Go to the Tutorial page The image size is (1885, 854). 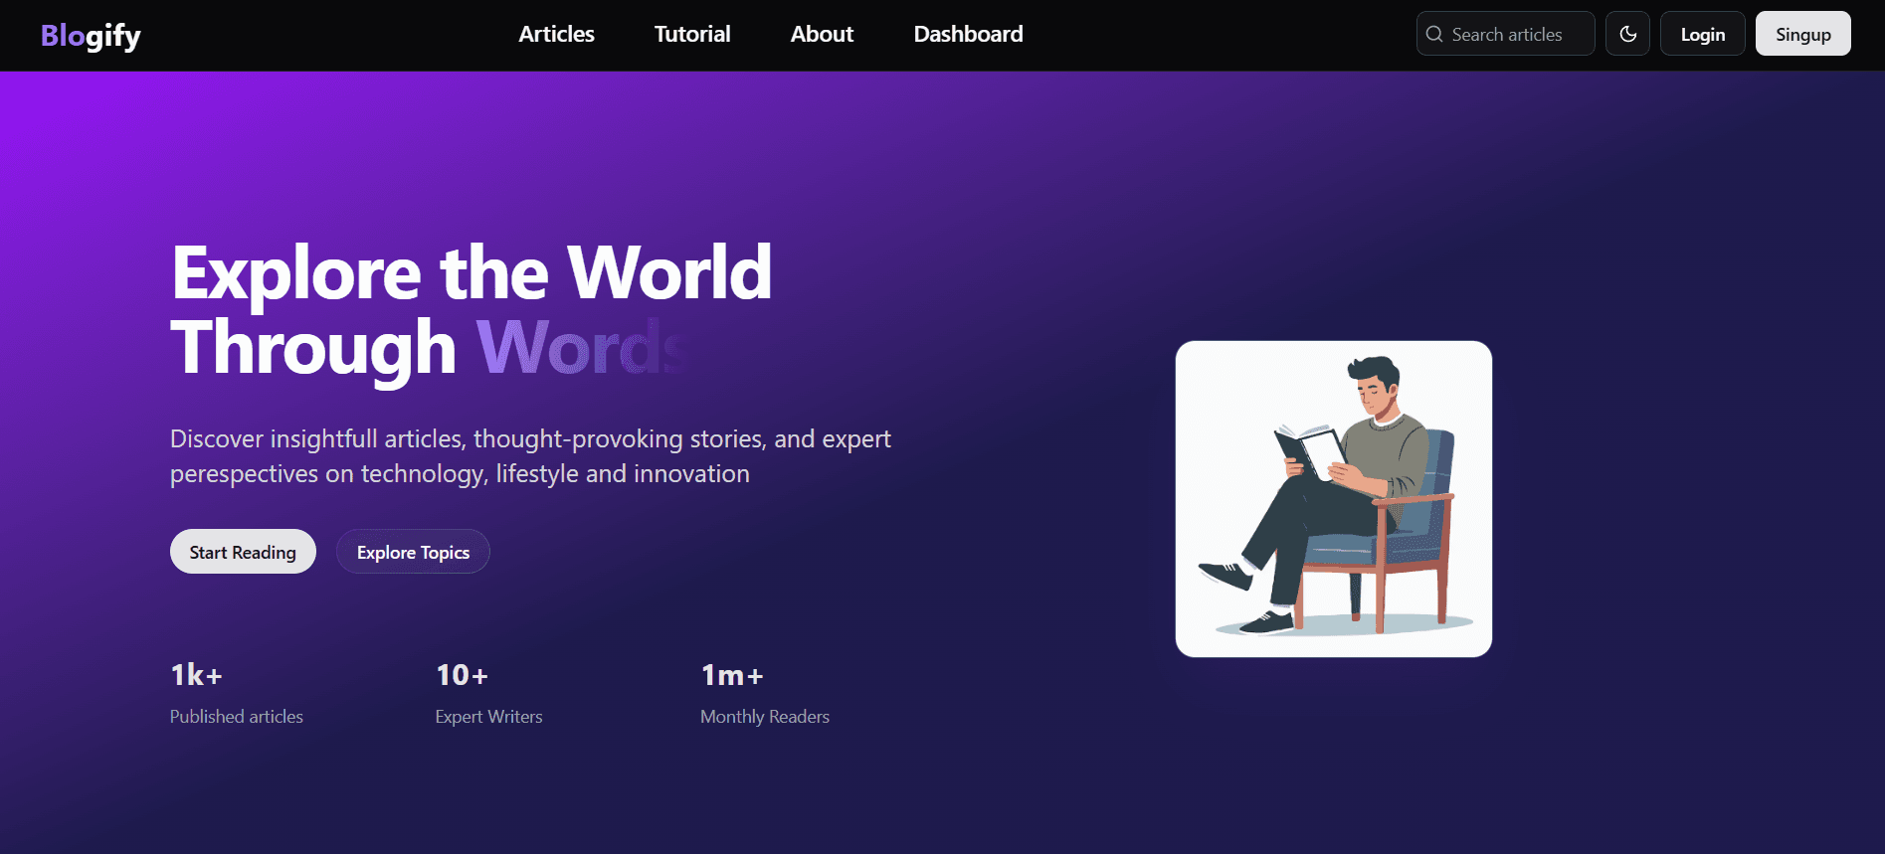[692, 34]
